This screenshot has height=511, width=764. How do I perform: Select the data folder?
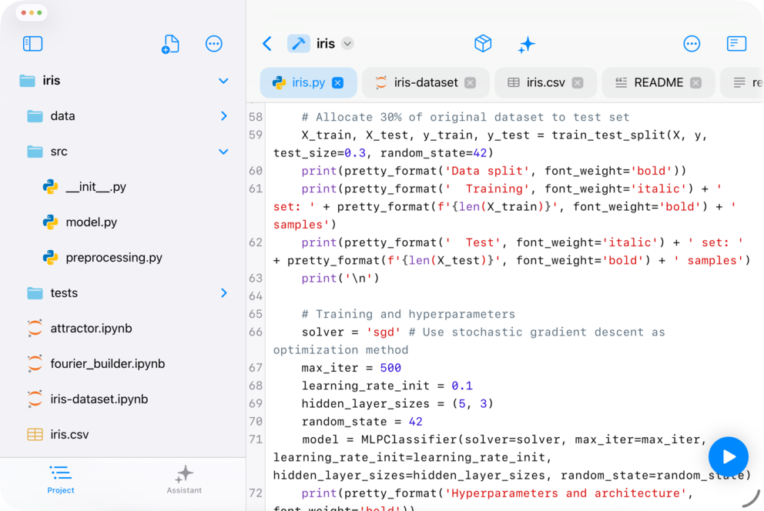click(x=122, y=116)
